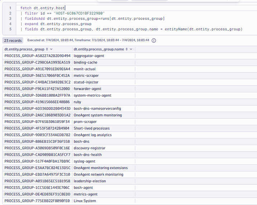257x205 pixels.
Task: Click the execution timeframe text
Action: [x=88, y=41]
